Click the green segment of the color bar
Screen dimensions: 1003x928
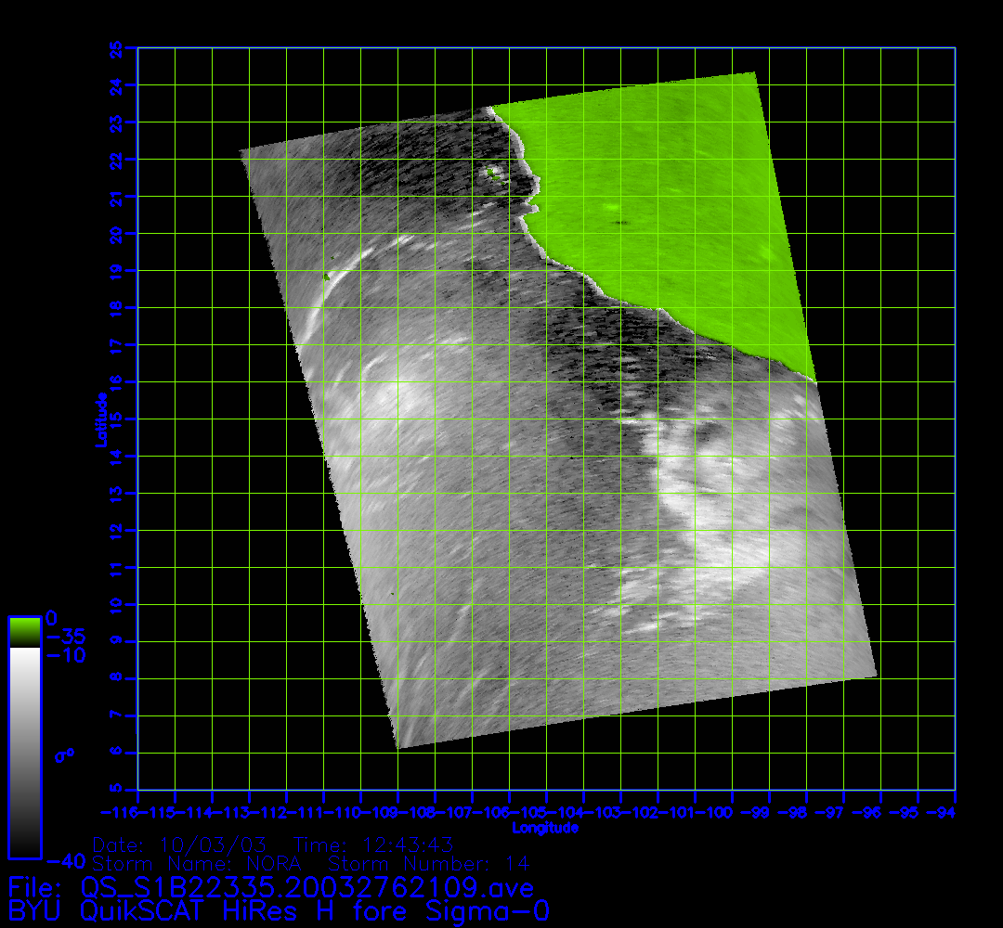pos(24,631)
